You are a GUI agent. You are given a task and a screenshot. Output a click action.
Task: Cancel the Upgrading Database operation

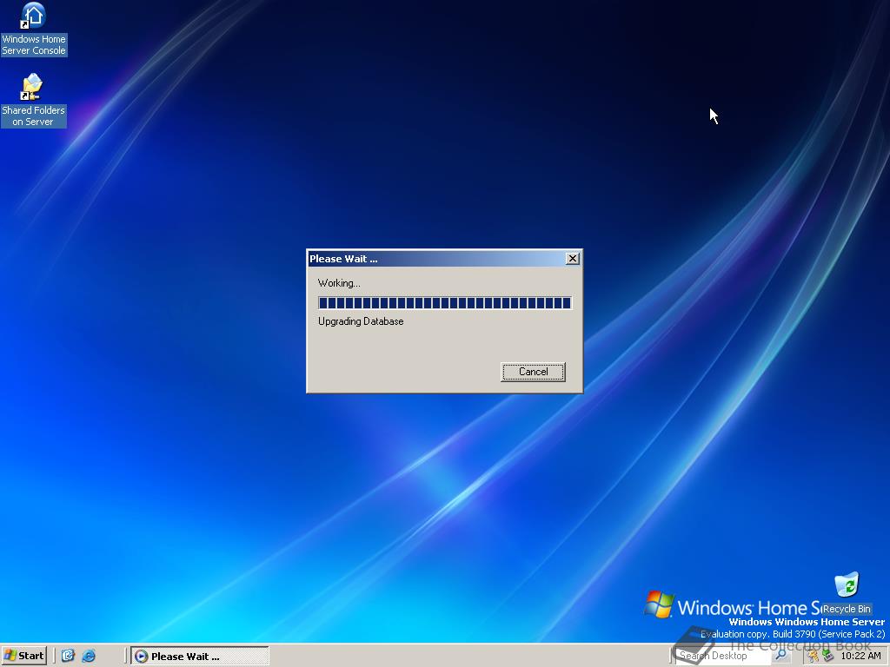[x=533, y=372]
